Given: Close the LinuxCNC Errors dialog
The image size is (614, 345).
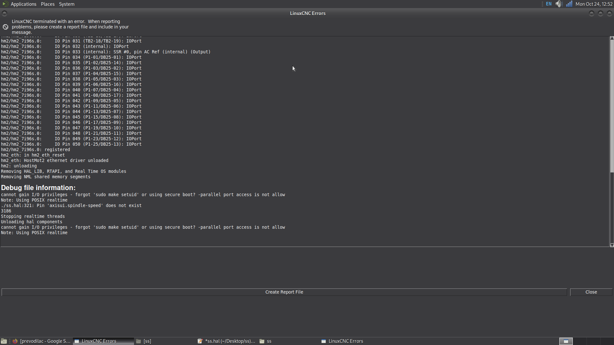Looking at the screenshot, I should 591,292.
